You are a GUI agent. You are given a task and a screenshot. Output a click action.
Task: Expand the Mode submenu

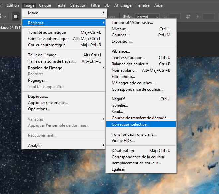pyautogui.click(x=64, y=13)
